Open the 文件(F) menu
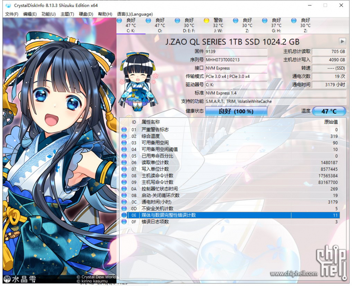Viewport: 352px width, 286px height. (11, 14)
